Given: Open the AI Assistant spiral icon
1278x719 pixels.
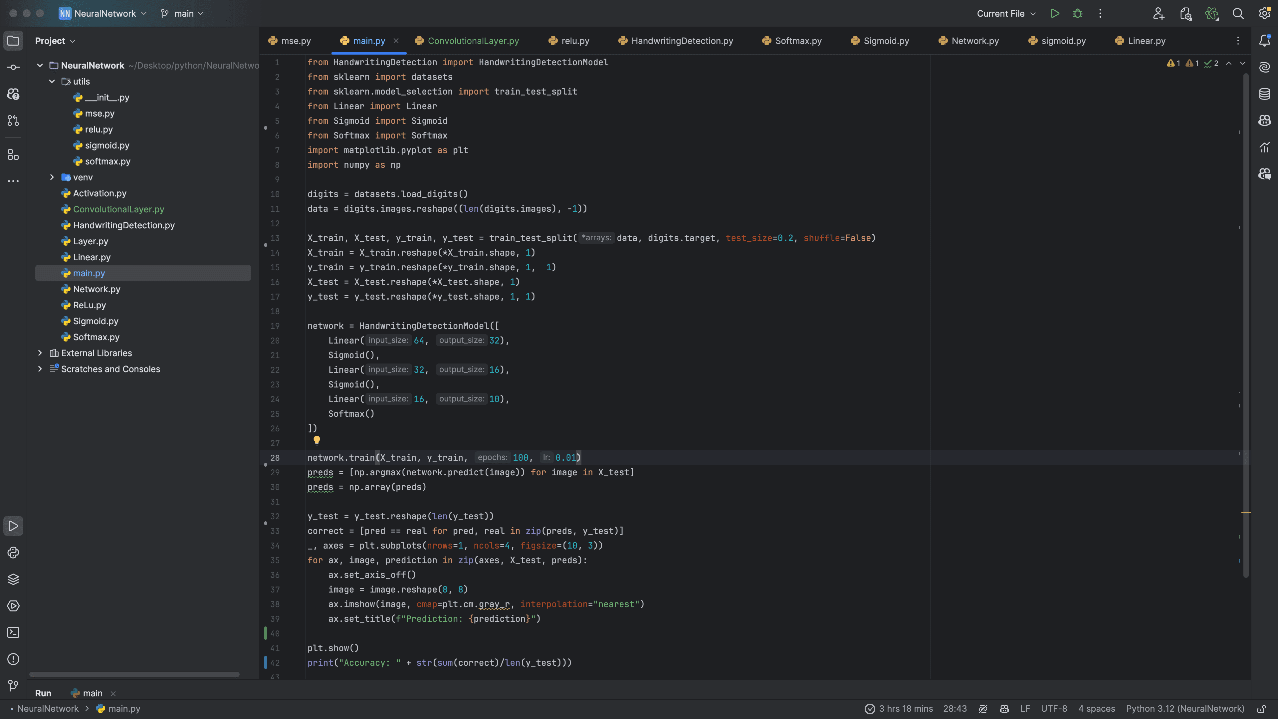Looking at the screenshot, I should (x=1265, y=67).
